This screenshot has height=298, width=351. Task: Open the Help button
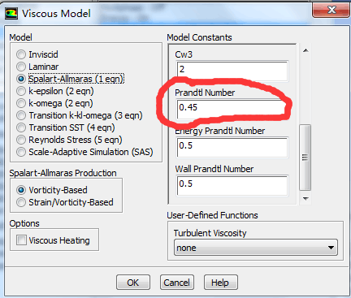[x=220, y=283]
